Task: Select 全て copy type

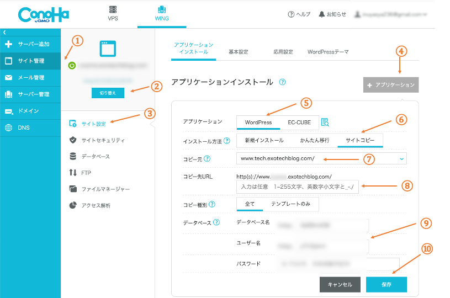Action: pos(250,204)
